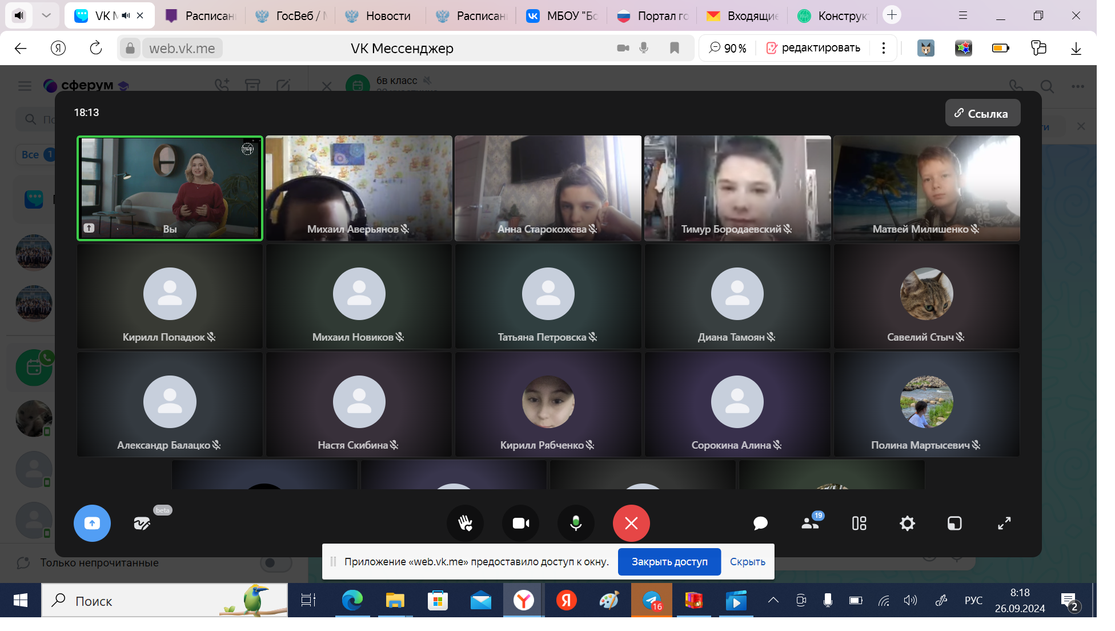Show hidden tray icons chevron

pyautogui.click(x=773, y=600)
